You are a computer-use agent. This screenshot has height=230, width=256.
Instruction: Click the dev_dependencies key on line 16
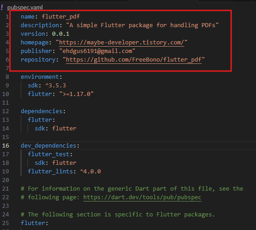(48, 145)
